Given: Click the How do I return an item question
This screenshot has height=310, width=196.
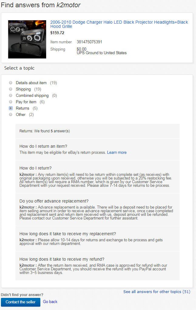Looking at the screenshot, I should [x=43, y=146].
